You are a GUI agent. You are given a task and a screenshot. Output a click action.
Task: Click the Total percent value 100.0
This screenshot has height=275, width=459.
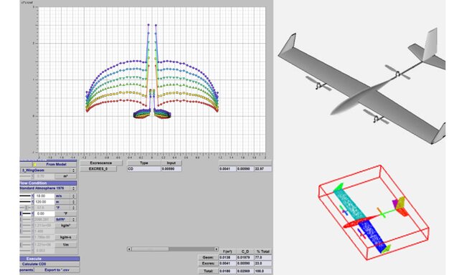[x=263, y=271]
